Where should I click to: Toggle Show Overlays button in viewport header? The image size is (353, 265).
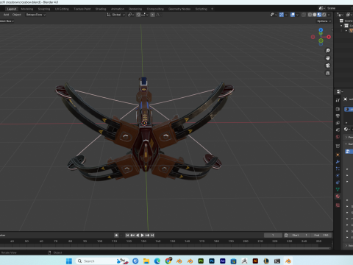click(x=293, y=15)
